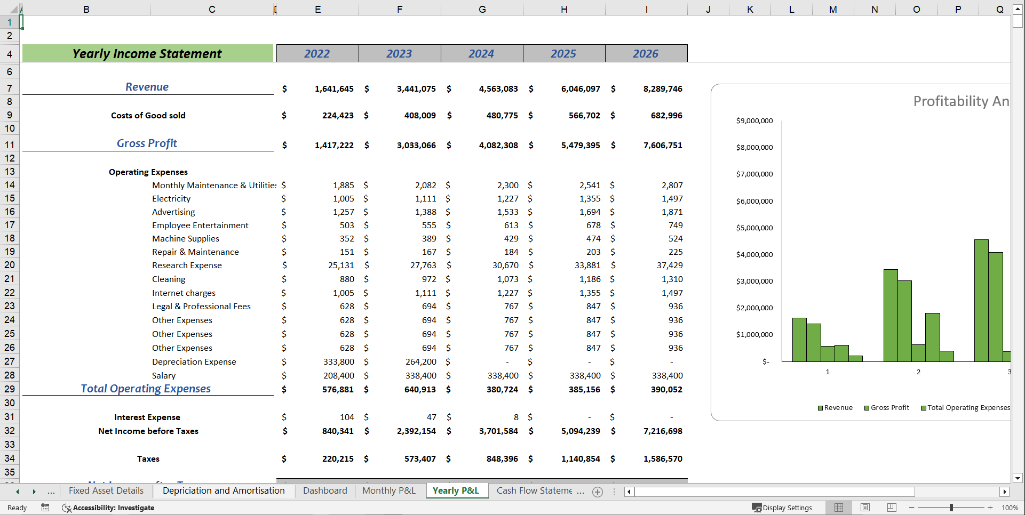This screenshot has width=1025, height=515.
Task: Click the Costs of Good sold label
Action: [x=148, y=115]
